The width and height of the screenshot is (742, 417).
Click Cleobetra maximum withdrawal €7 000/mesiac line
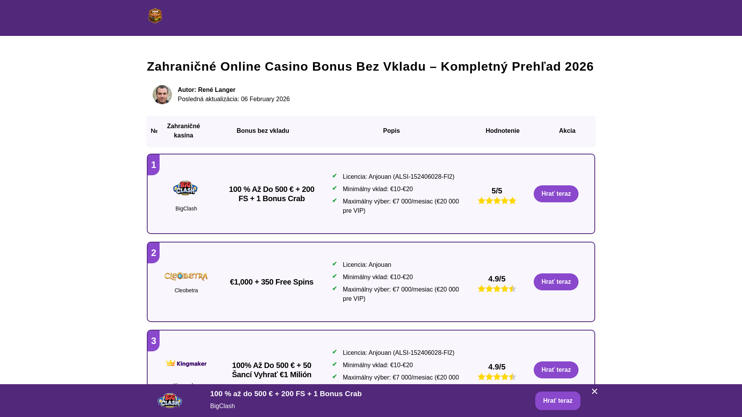tap(401, 294)
